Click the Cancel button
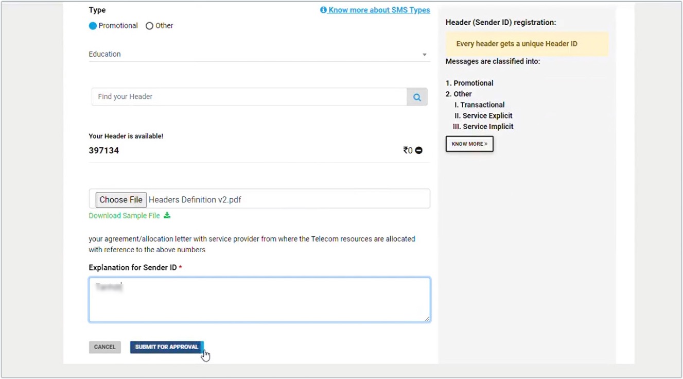The width and height of the screenshot is (683, 379). click(104, 347)
